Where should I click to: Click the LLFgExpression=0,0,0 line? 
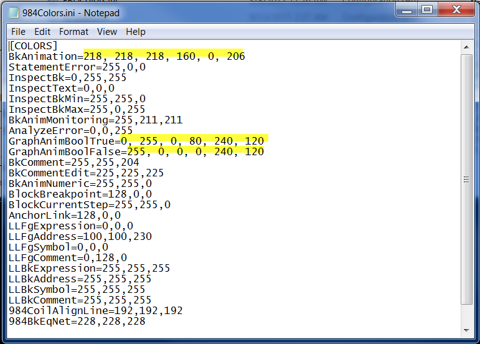71,226
